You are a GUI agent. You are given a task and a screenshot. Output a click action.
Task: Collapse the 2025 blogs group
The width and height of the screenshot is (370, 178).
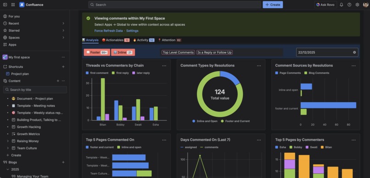7,169
